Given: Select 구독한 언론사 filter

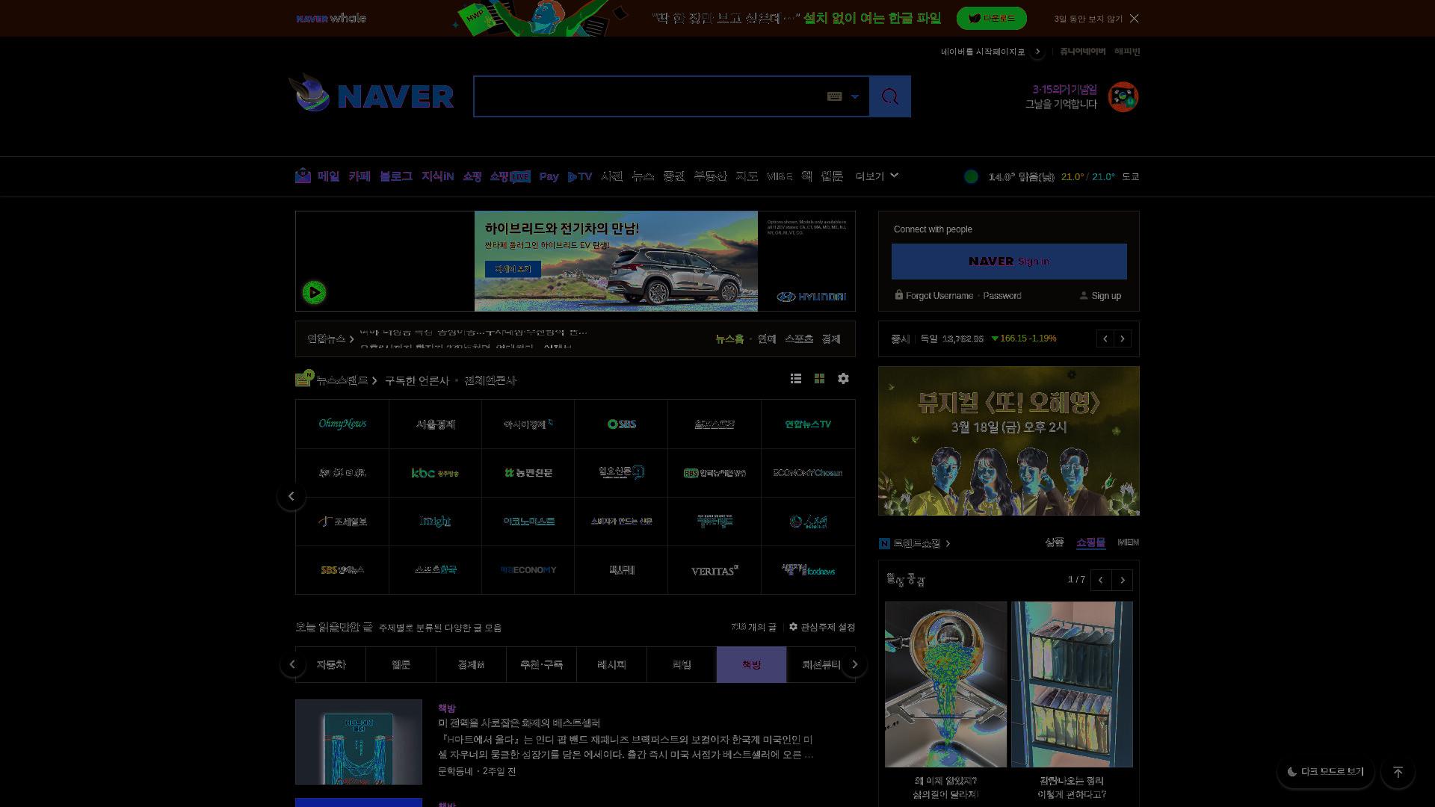Looking at the screenshot, I should [x=417, y=380].
